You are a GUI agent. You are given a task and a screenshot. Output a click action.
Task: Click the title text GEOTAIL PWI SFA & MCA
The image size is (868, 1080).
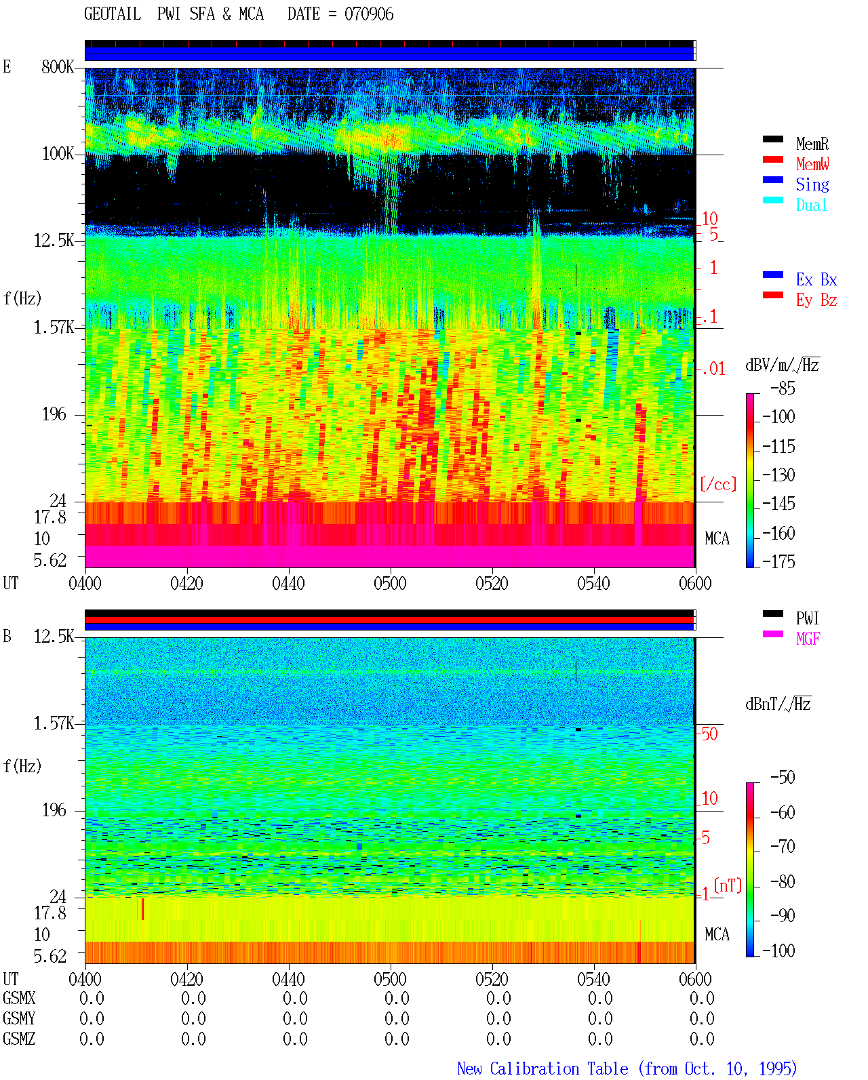tap(174, 14)
